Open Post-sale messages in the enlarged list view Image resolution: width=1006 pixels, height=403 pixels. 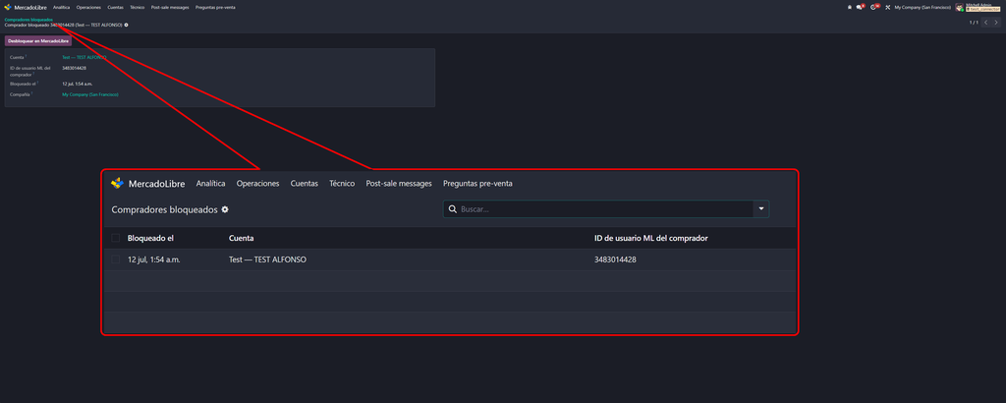[399, 184]
